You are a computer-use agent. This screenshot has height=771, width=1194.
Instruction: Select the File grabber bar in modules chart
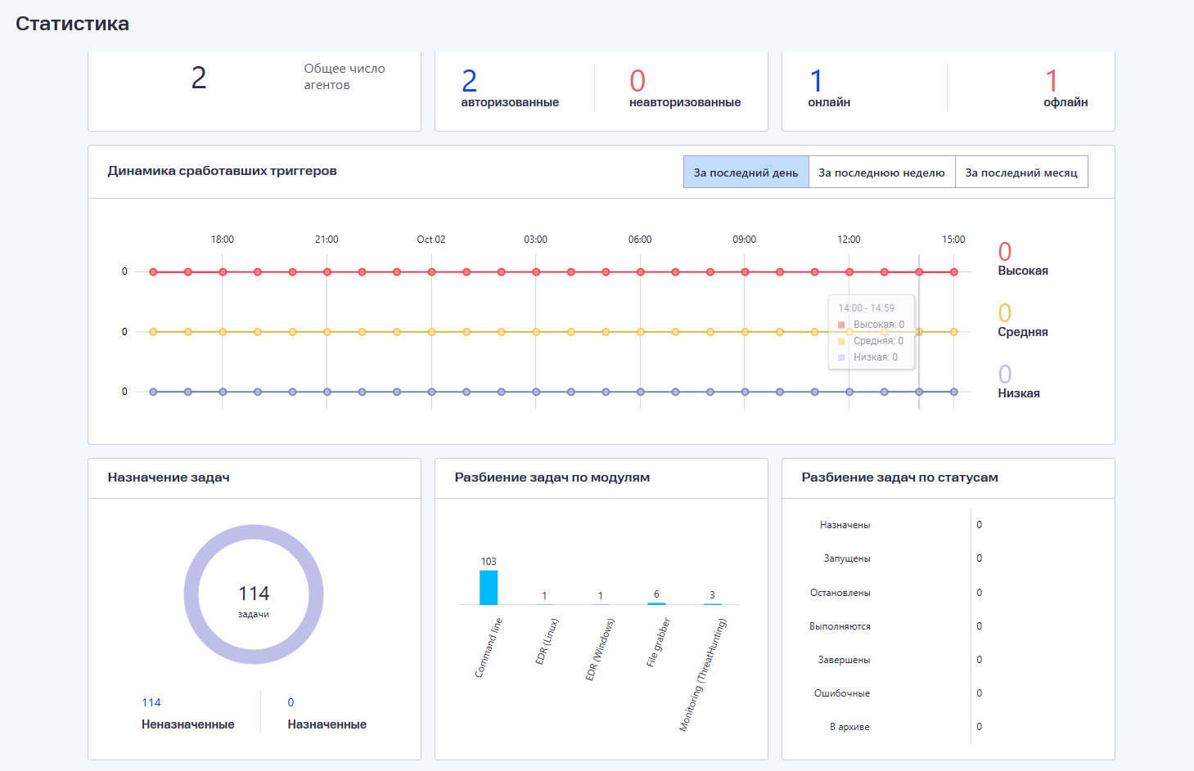coord(656,603)
